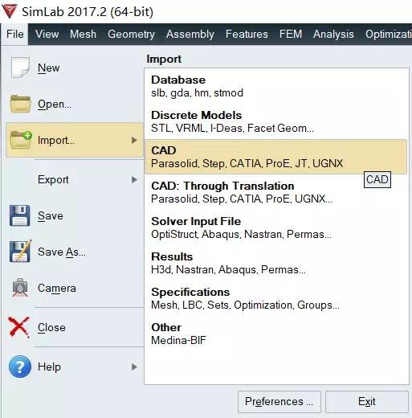Choose Discrete Models import option
The width and height of the screenshot is (412, 418).
[x=275, y=121]
